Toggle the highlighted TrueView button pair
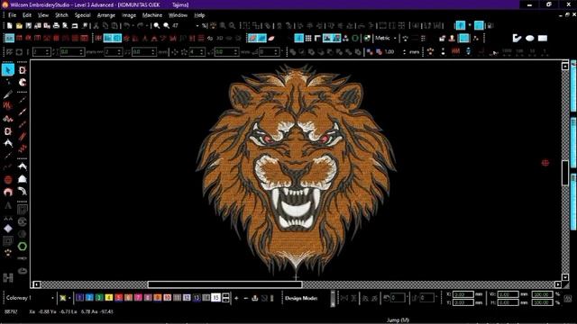Image resolution: width=577 pixels, height=324 pixels. 257,38
